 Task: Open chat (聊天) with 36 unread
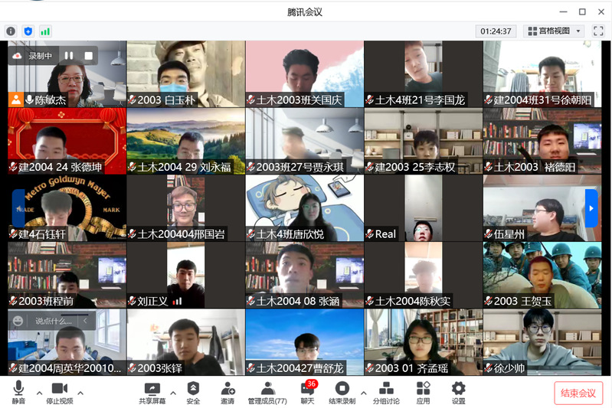(x=307, y=389)
